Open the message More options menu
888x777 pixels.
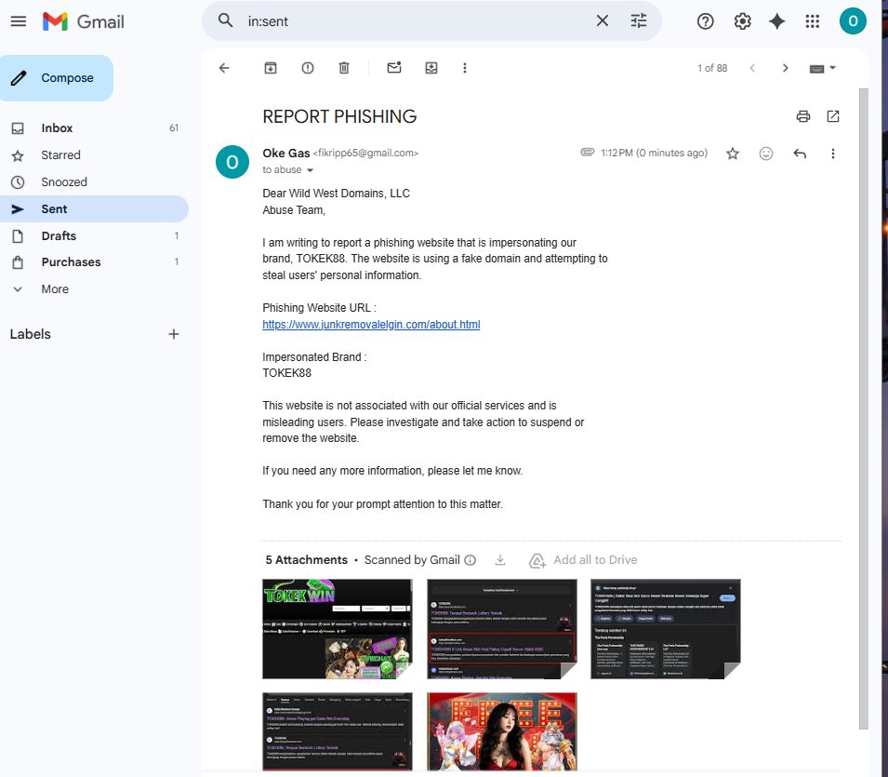click(x=832, y=154)
